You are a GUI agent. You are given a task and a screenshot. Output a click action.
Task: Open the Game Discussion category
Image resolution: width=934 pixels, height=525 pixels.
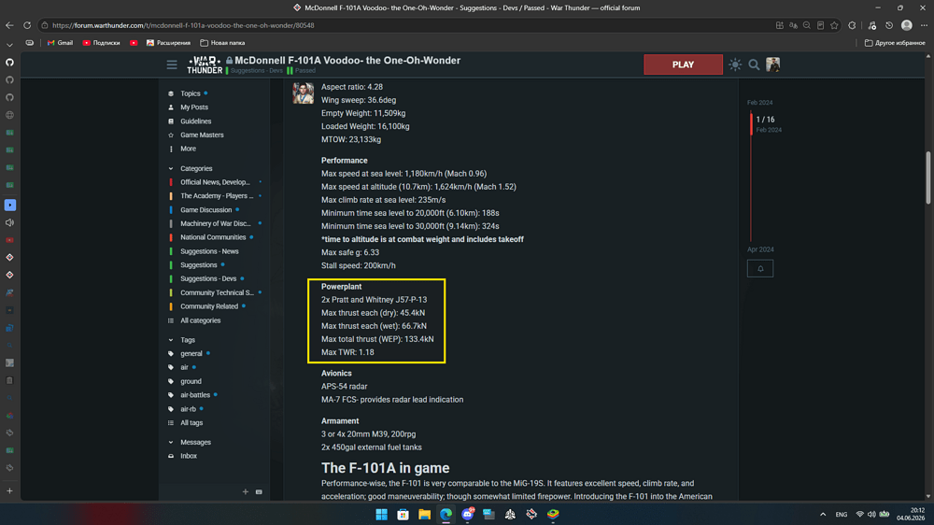click(x=206, y=210)
